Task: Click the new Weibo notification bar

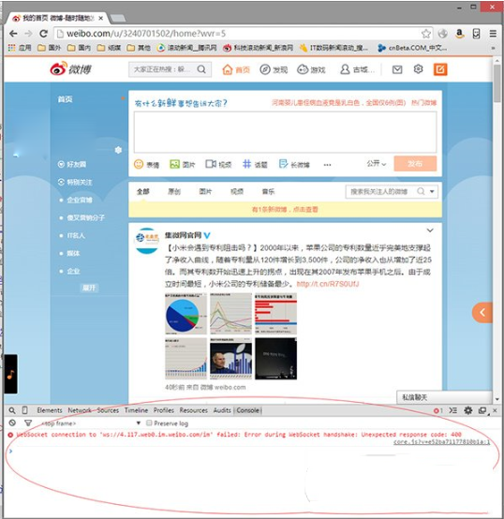Action: point(285,209)
